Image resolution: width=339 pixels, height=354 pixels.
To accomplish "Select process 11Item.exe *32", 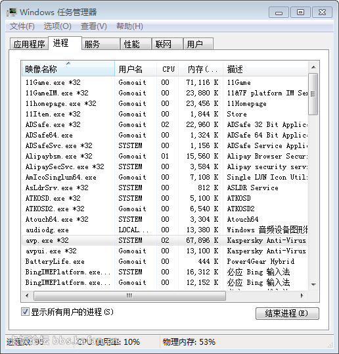I will pyautogui.click(x=164, y=114).
